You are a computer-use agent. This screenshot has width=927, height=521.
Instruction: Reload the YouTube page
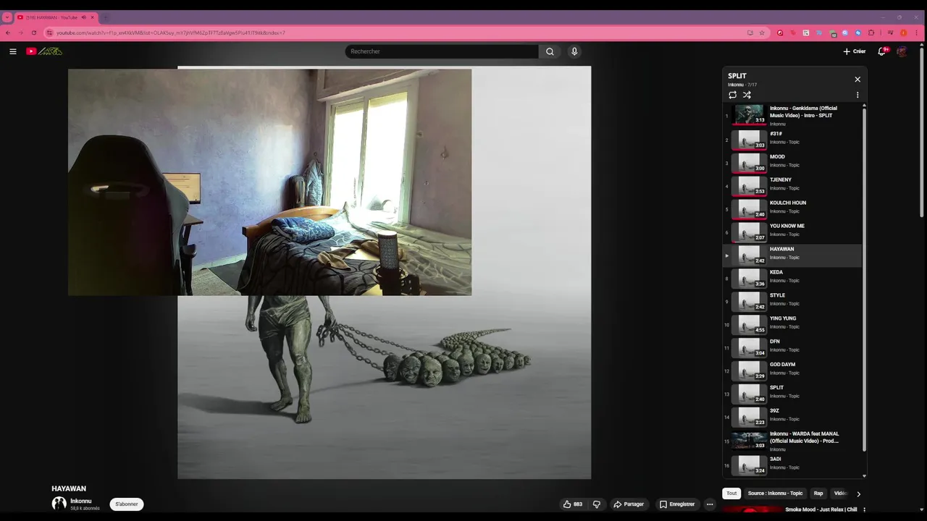[x=33, y=33]
